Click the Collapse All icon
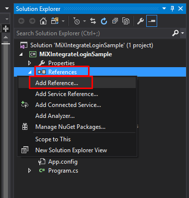This screenshot has height=198, width=189. click(x=115, y=21)
